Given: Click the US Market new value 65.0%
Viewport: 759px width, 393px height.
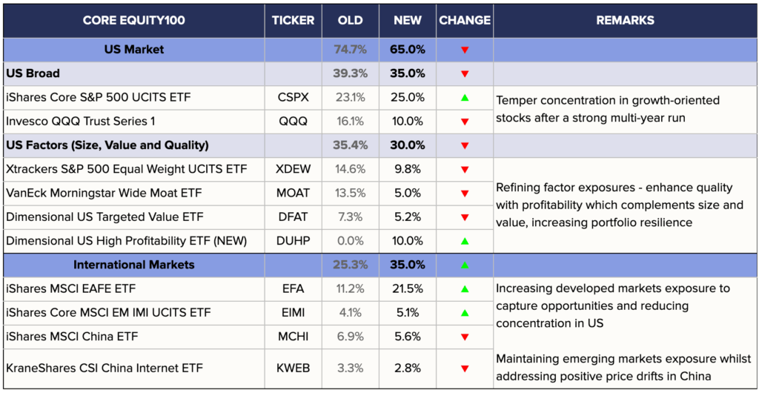Looking at the screenshot, I should (x=407, y=50).
